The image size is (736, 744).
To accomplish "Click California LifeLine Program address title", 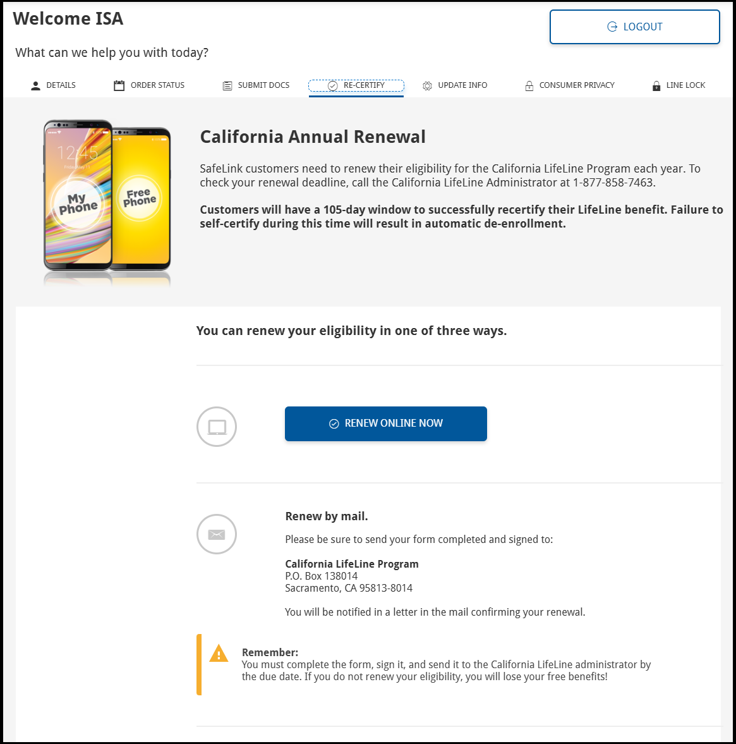I will (351, 564).
